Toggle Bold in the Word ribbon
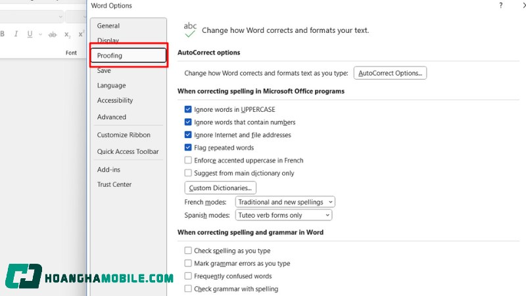526x296 pixels. click(x=3, y=34)
